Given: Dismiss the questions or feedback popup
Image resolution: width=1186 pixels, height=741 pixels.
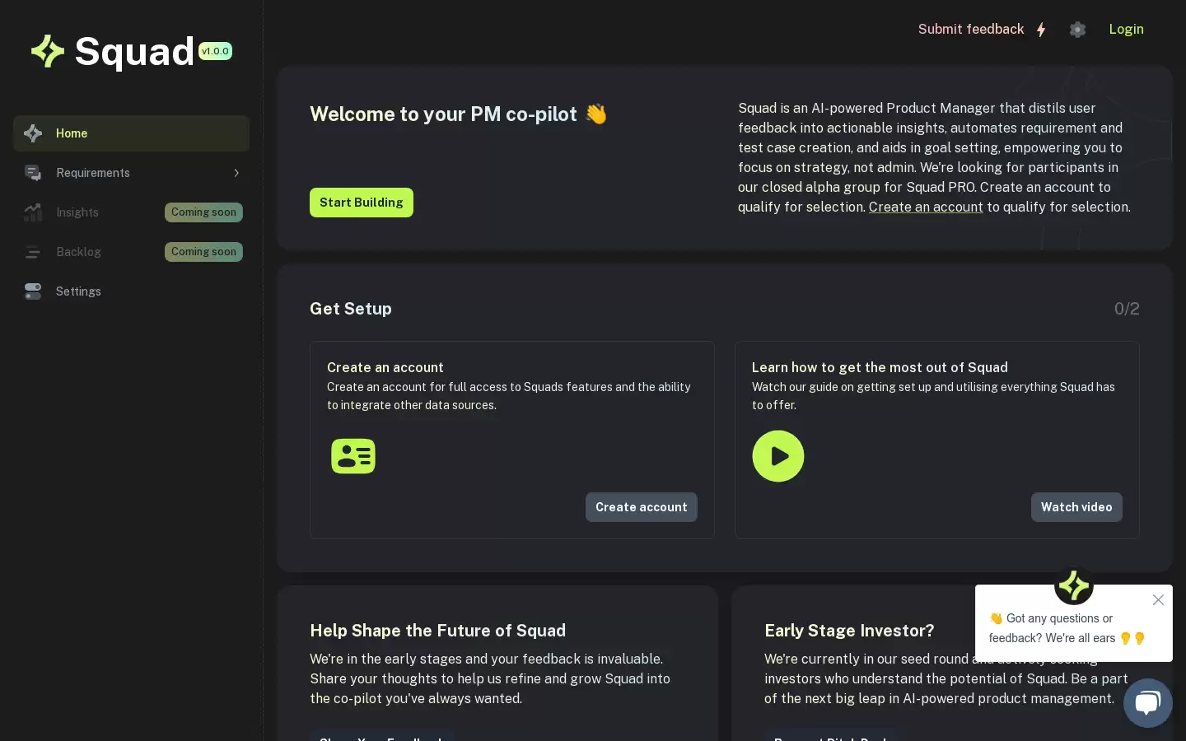Looking at the screenshot, I should pyautogui.click(x=1158, y=600).
